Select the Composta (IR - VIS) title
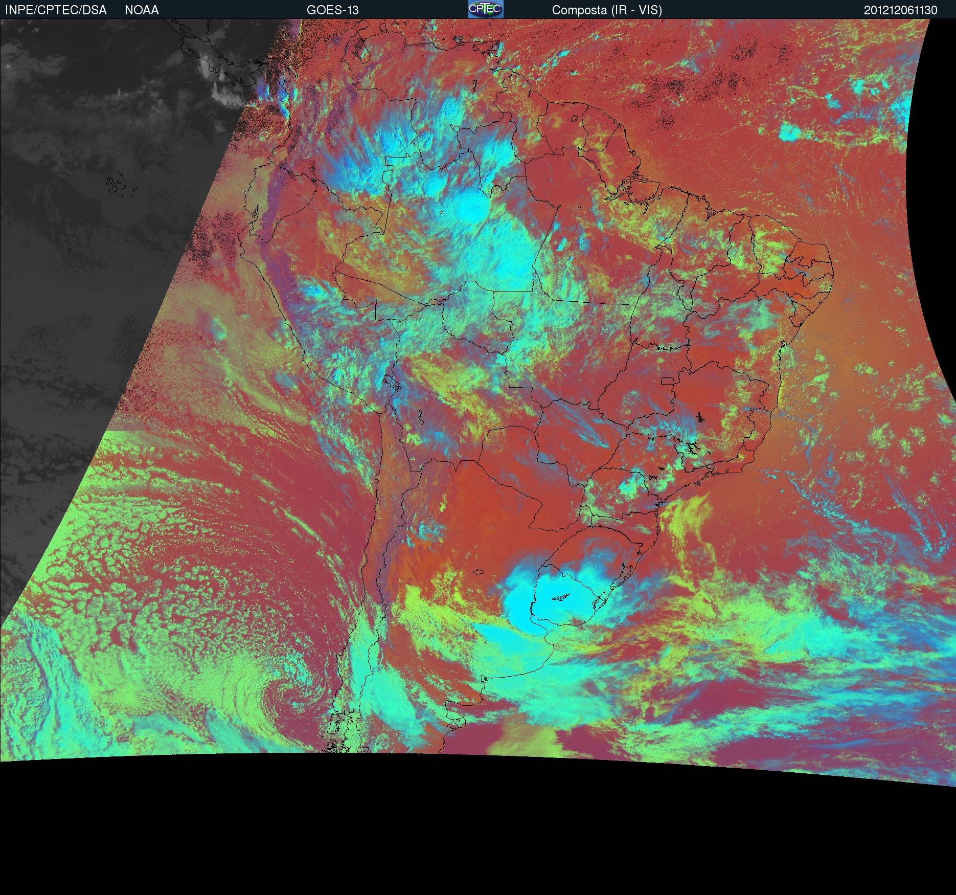Image resolution: width=956 pixels, height=895 pixels. coord(607,10)
